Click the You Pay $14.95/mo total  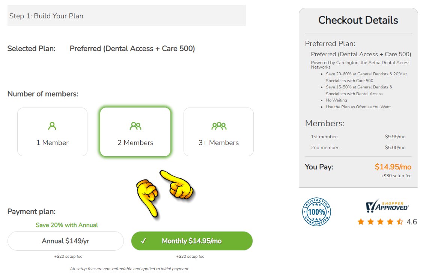point(393,167)
